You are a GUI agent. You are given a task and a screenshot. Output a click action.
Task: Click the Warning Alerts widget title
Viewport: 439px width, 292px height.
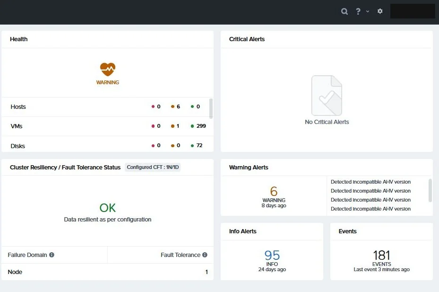click(x=249, y=168)
